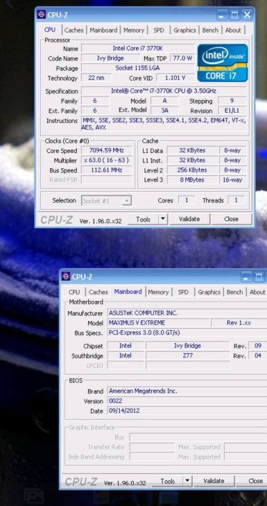The width and height of the screenshot is (267, 506).
Task: Click BIOS Brand American Megatrends Inc.
Action: coord(187,391)
